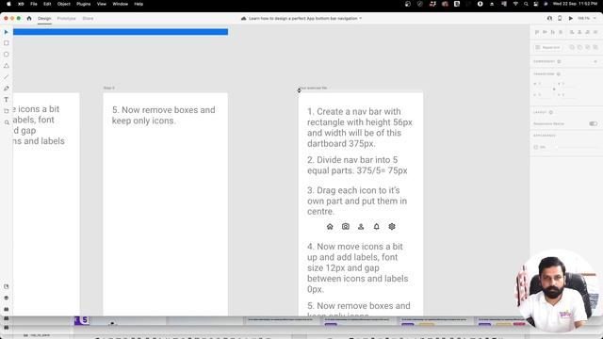Click the invite/user avatar icon in title bar

549,18
